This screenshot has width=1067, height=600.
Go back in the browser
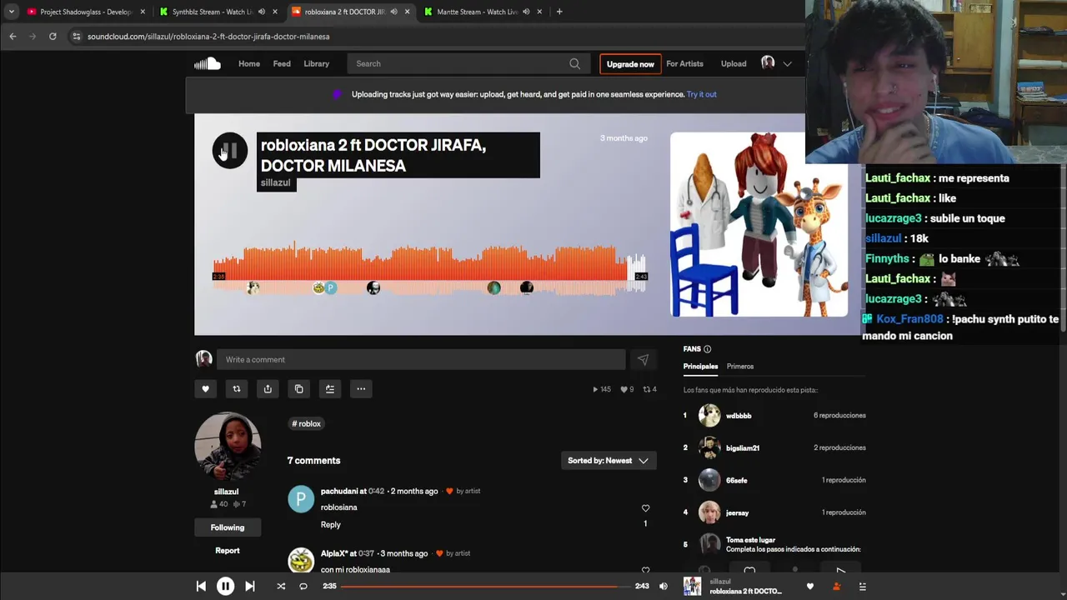coord(13,37)
